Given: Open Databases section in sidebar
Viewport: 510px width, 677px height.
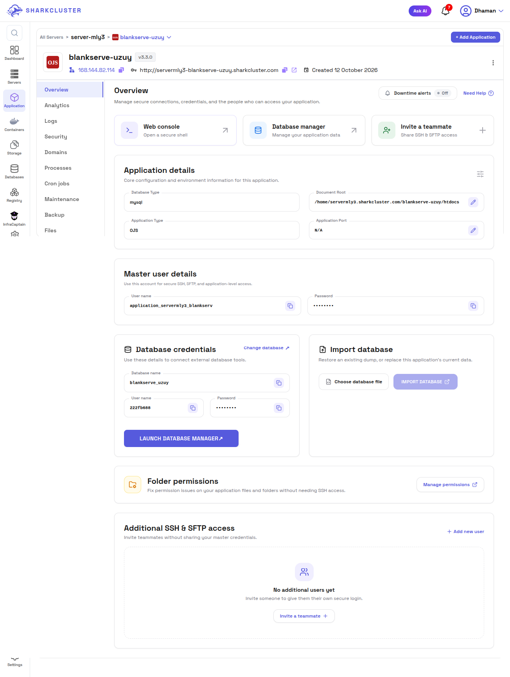Looking at the screenshot, I should pos(14,172).
